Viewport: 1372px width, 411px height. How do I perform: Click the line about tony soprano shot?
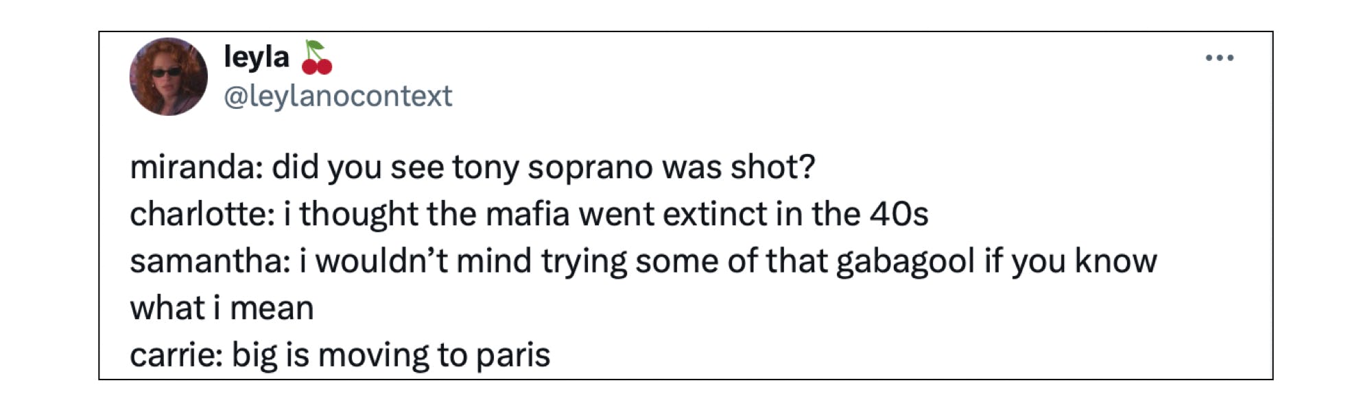pos(472,167)
